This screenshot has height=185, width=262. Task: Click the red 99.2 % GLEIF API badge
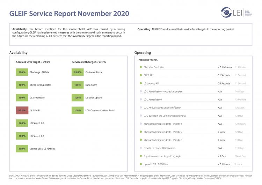pos(22,110)
